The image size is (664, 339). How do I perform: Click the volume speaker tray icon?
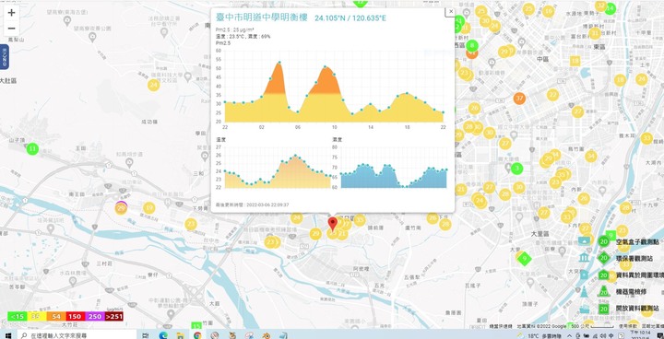point(602,336)
